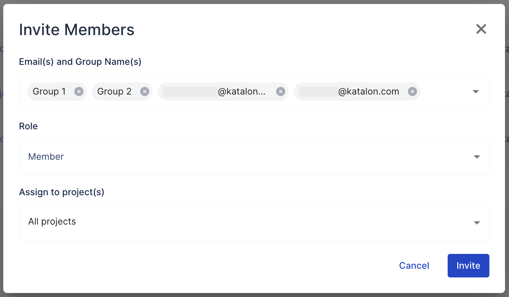The image size is (509, 297).
Task: Click the Role field label
Action: (x=28, y=126)
